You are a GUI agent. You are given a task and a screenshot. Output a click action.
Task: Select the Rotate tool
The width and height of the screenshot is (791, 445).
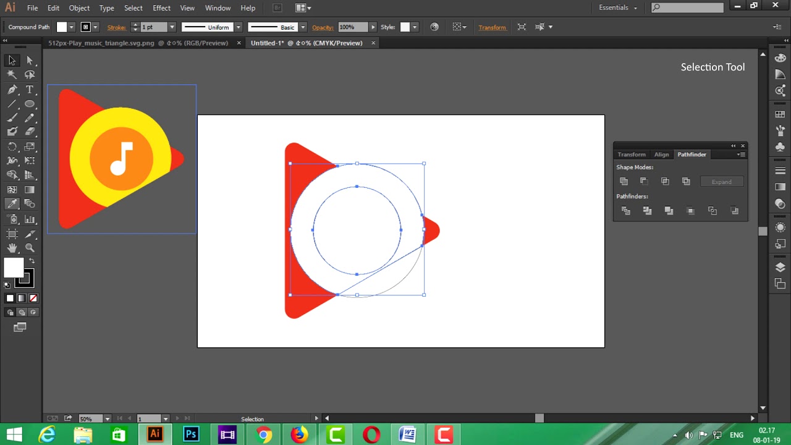[12, 146]
